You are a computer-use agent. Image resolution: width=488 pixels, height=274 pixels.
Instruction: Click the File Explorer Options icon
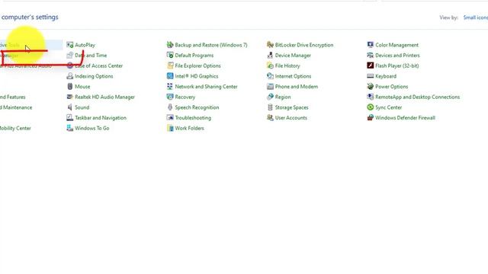[x=170, y=65]
